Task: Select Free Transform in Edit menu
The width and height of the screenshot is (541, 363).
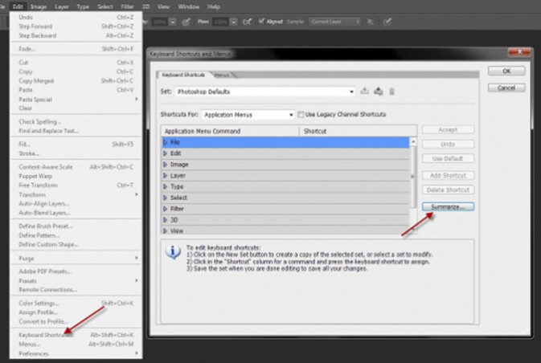Action: coord(35,185)
